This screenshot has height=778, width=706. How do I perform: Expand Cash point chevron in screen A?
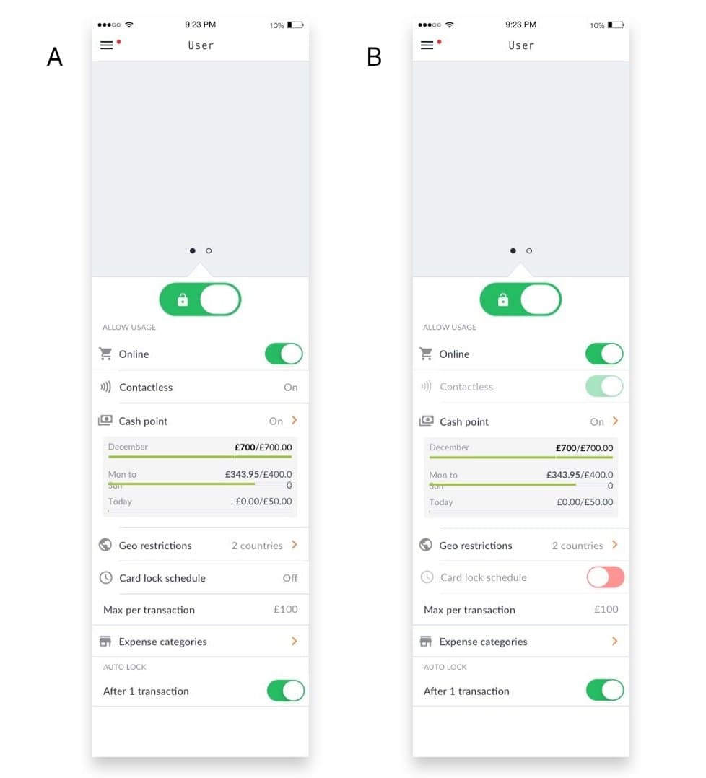point(295,421)
